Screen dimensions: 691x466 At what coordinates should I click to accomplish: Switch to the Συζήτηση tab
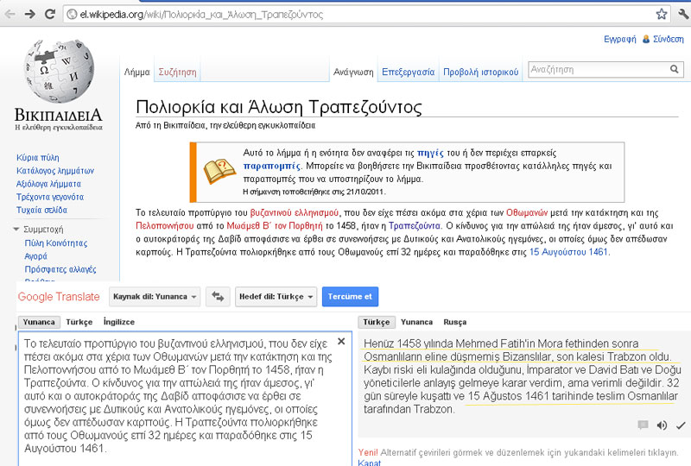coord(177,72)
